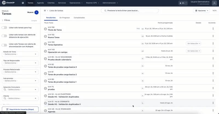219x114 pixels.
Task: Open Tareas in top navigation
Action: coord(30,3)
